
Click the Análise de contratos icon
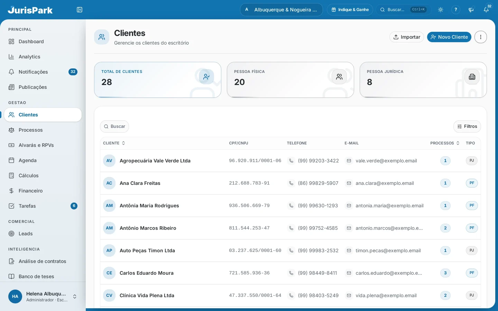click(x=11, y=261)
